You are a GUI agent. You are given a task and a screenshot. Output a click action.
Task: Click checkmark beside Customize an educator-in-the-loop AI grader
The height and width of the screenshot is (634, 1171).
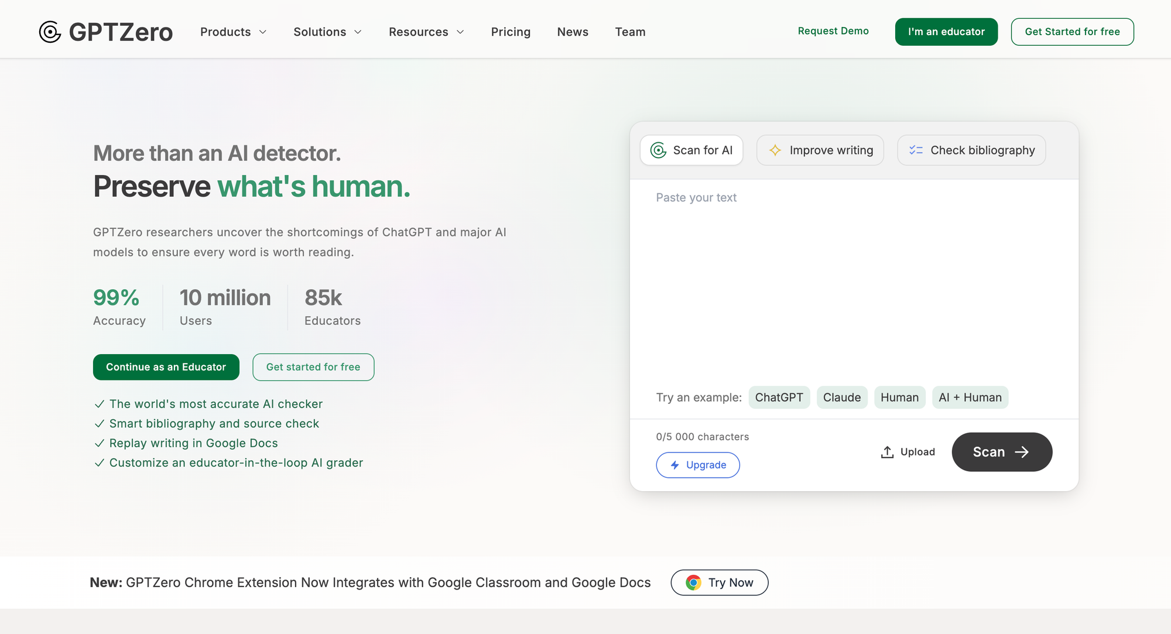click(x=99, y=462)
